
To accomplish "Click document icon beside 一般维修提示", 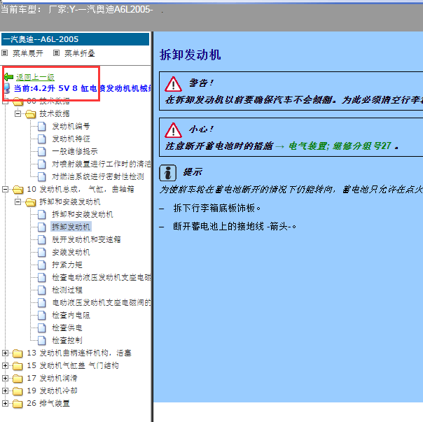I will point(42,151).
